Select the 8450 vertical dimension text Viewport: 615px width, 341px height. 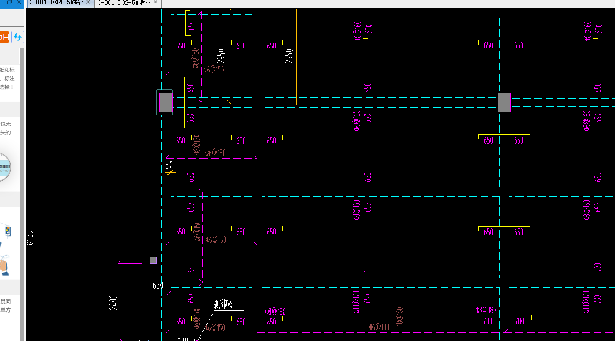point(30,238)
